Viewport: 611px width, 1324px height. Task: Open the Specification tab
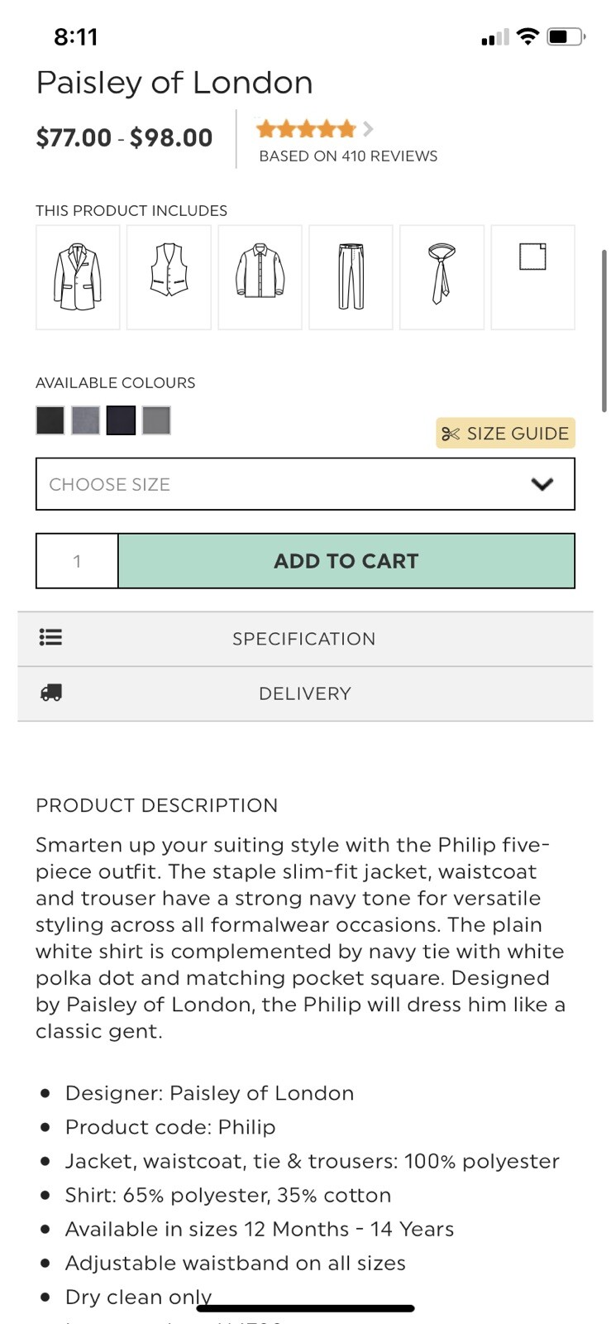tap(304, 639)
